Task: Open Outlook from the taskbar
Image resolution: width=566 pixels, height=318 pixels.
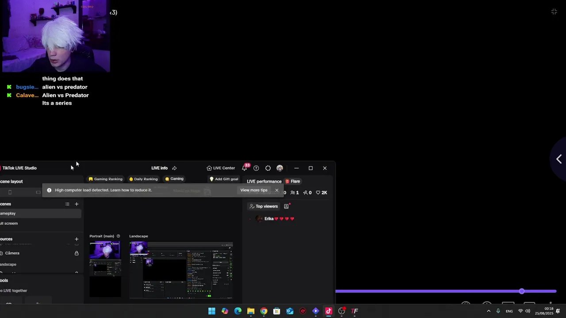Action: tap(290, 311)
